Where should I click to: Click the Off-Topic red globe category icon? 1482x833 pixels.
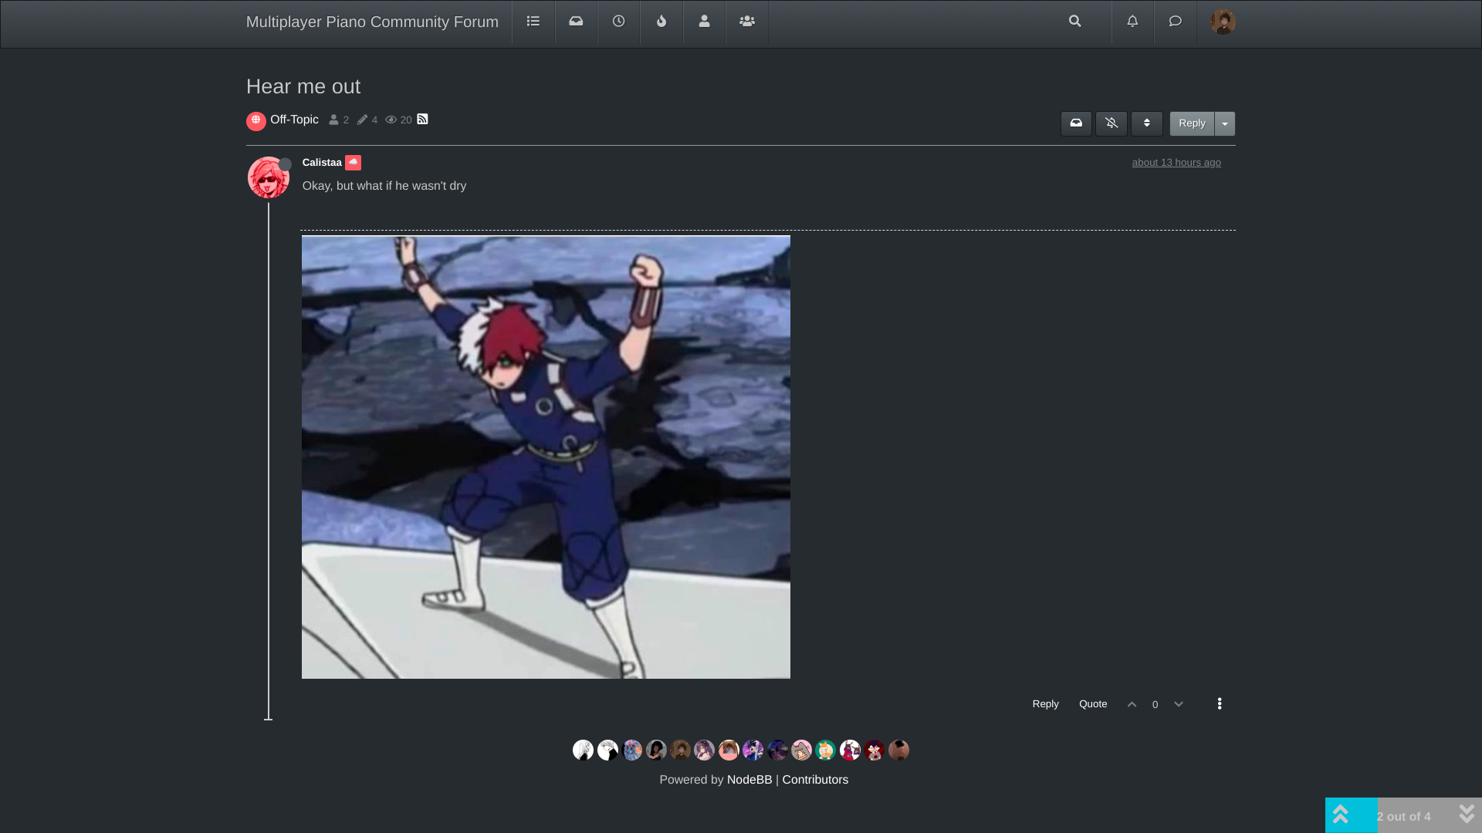pos(256,121)
